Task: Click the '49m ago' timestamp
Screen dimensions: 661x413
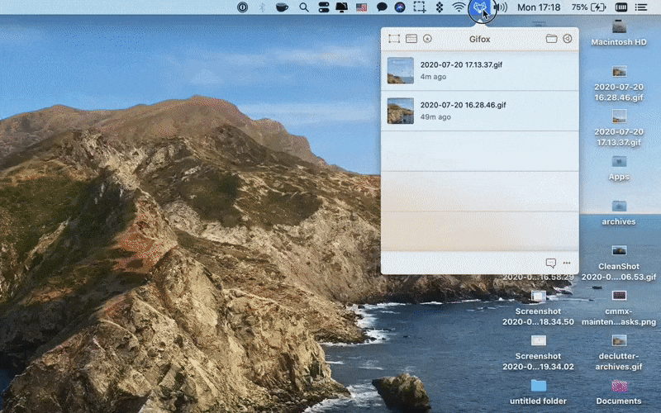Action: click(x=435, y=116)
